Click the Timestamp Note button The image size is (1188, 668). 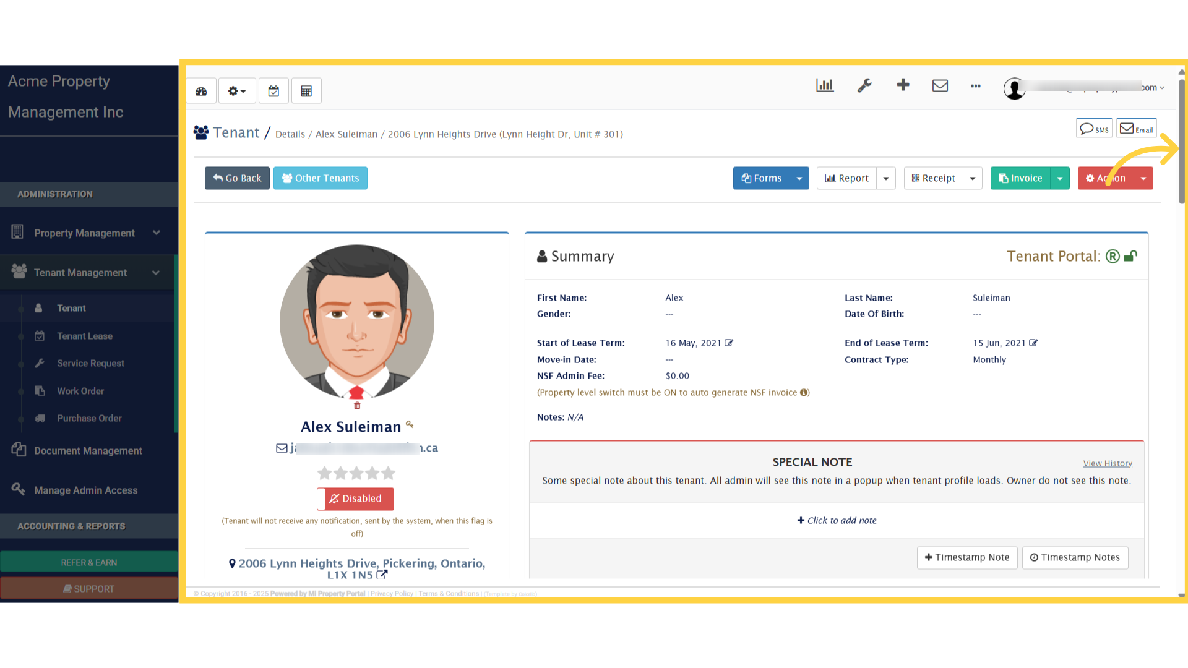click(967, 557)
